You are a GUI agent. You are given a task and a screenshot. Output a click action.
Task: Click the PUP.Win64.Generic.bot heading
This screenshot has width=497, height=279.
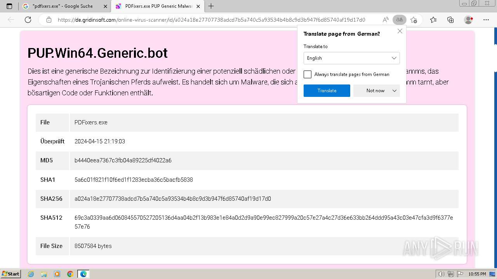pos(97,53)
